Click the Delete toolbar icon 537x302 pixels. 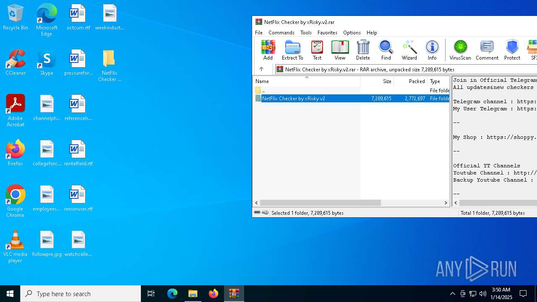[363, 50]
